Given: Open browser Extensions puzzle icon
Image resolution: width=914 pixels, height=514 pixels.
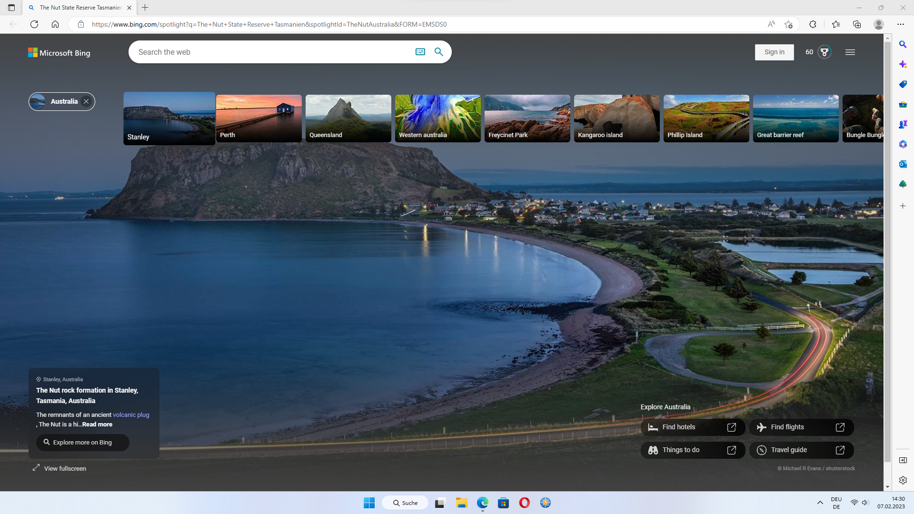Looking at the screenshot, I should [x=813, y=24].
